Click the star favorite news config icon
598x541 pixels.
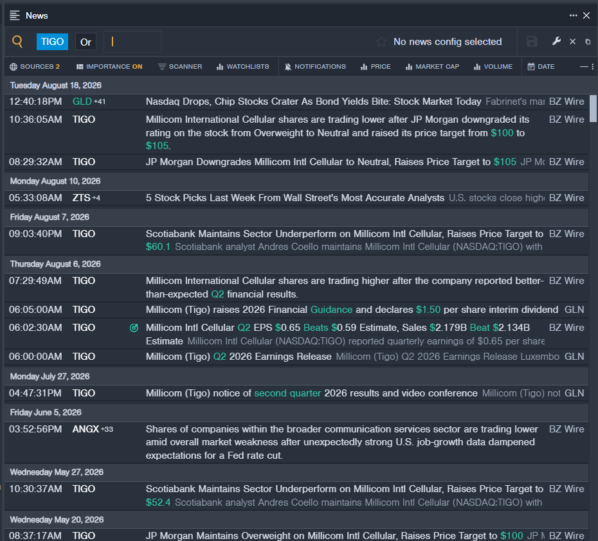coord(381,42)
